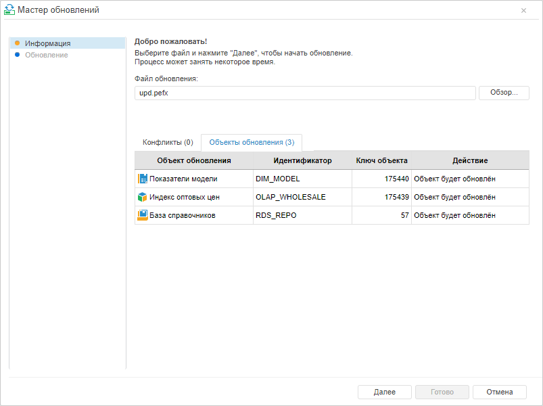Viewport: 543px width, 406px height.
Task: Click the object key 57 cell
Action: pyautogui.click(x=381, y=215)
